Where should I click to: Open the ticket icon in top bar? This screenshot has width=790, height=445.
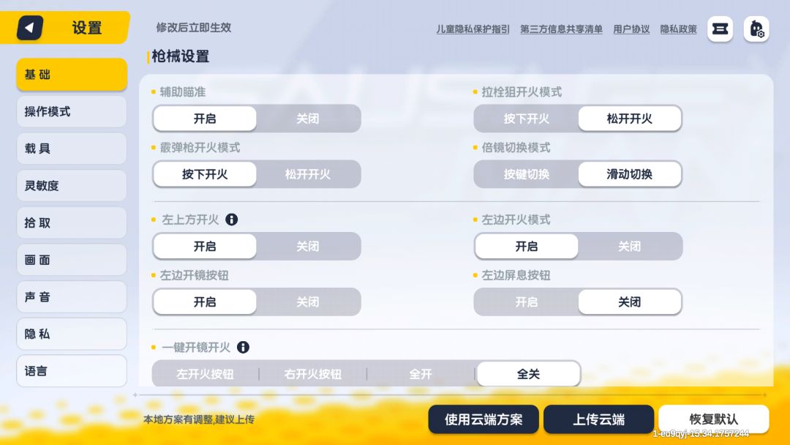[x=720, y=29]
